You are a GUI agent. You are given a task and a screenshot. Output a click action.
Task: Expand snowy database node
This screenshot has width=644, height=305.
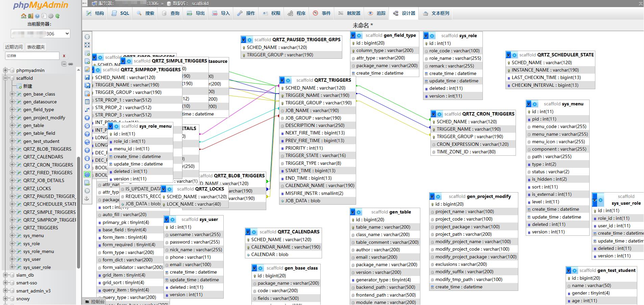(5, 299)
